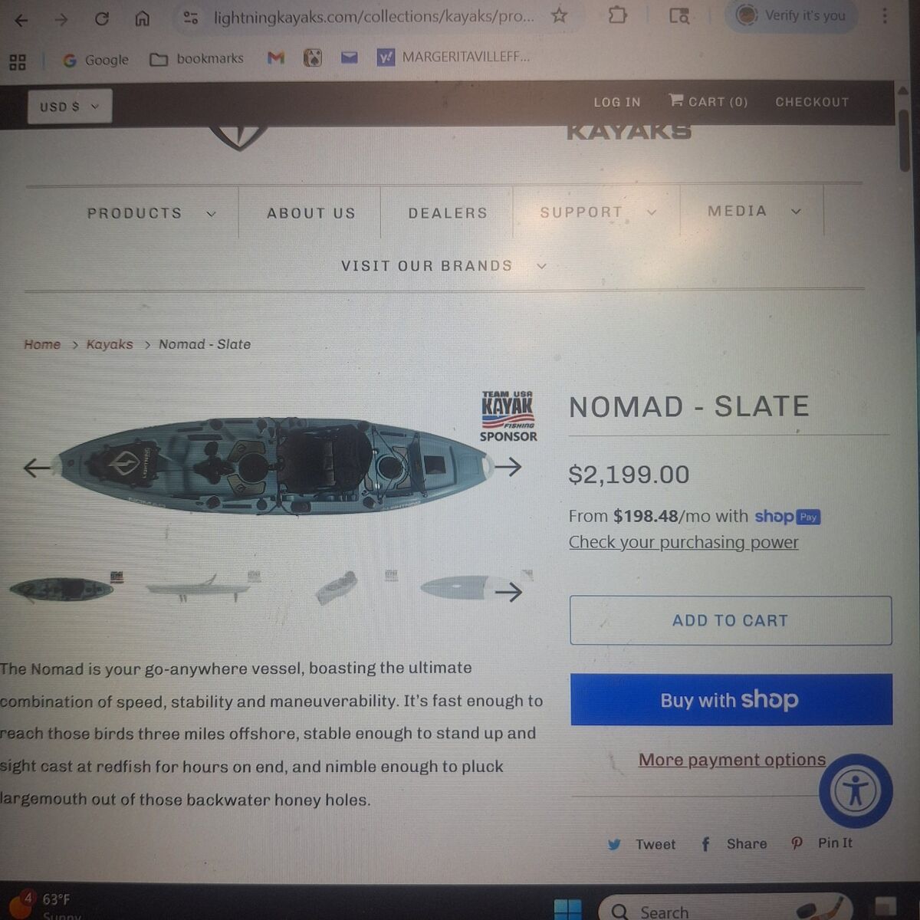Pin the product with Pin It
This screenshot has width=920, height=920.
click(822, 843)
